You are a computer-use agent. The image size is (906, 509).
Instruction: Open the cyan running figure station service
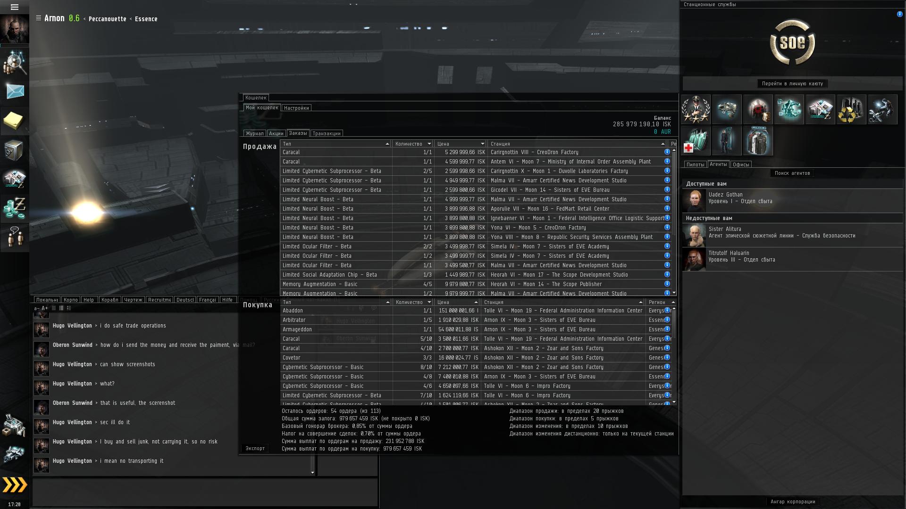(789, 109)
